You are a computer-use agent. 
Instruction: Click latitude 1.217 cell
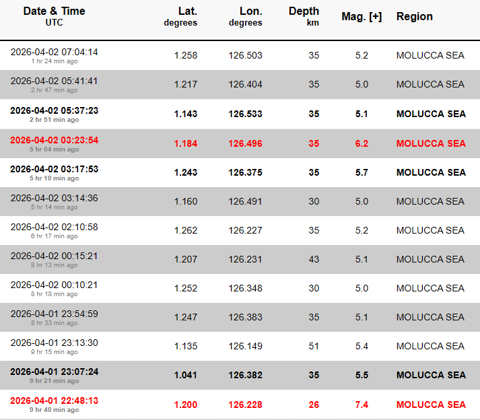186,85
